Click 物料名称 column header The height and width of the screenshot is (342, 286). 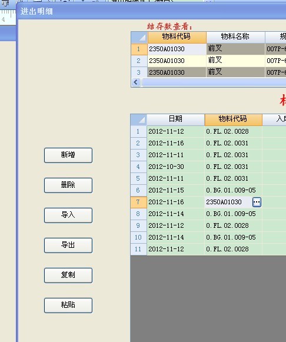(x=235, y=37)
